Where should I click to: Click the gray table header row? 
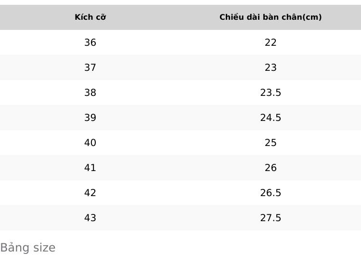(x=180, y=17)
